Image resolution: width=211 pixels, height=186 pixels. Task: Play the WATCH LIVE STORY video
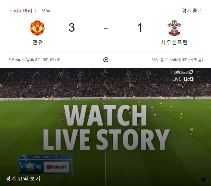pyautogui.click(x=106, y=127)
